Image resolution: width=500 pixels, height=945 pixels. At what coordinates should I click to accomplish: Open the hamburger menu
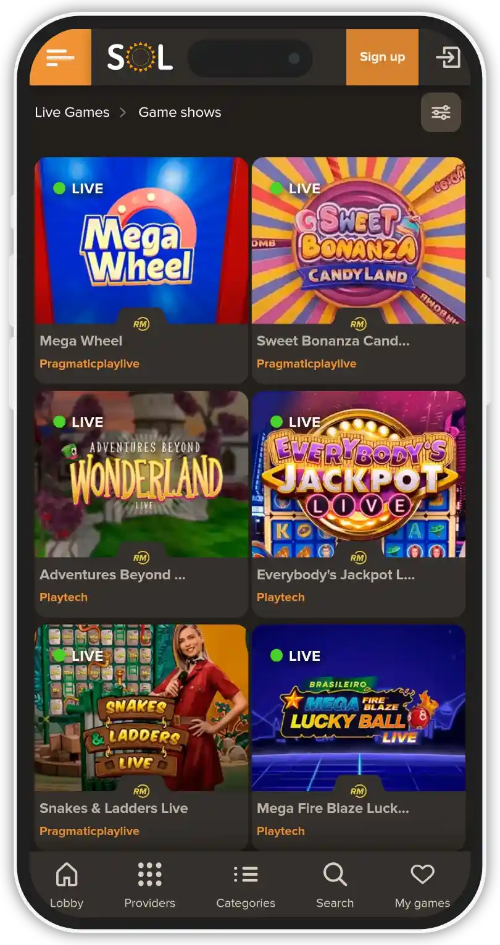pyautogui.click(x=60, y=57)
